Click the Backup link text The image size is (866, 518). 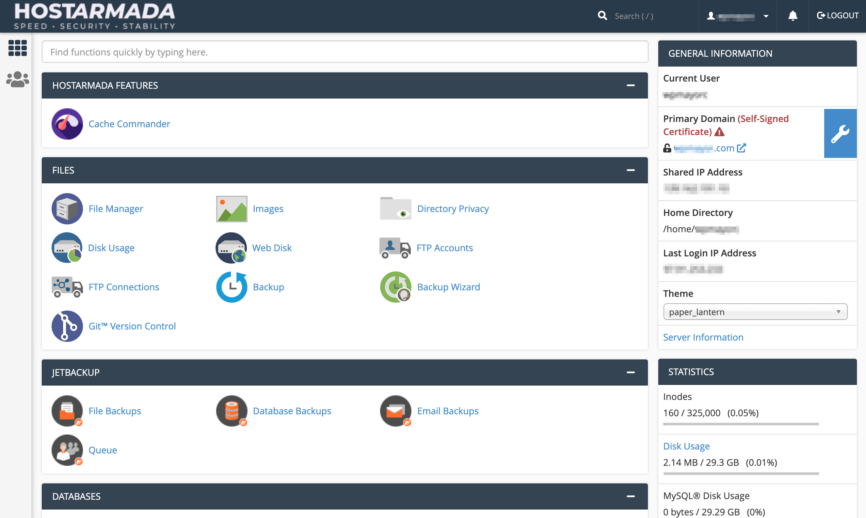click(x=268, y=287)
